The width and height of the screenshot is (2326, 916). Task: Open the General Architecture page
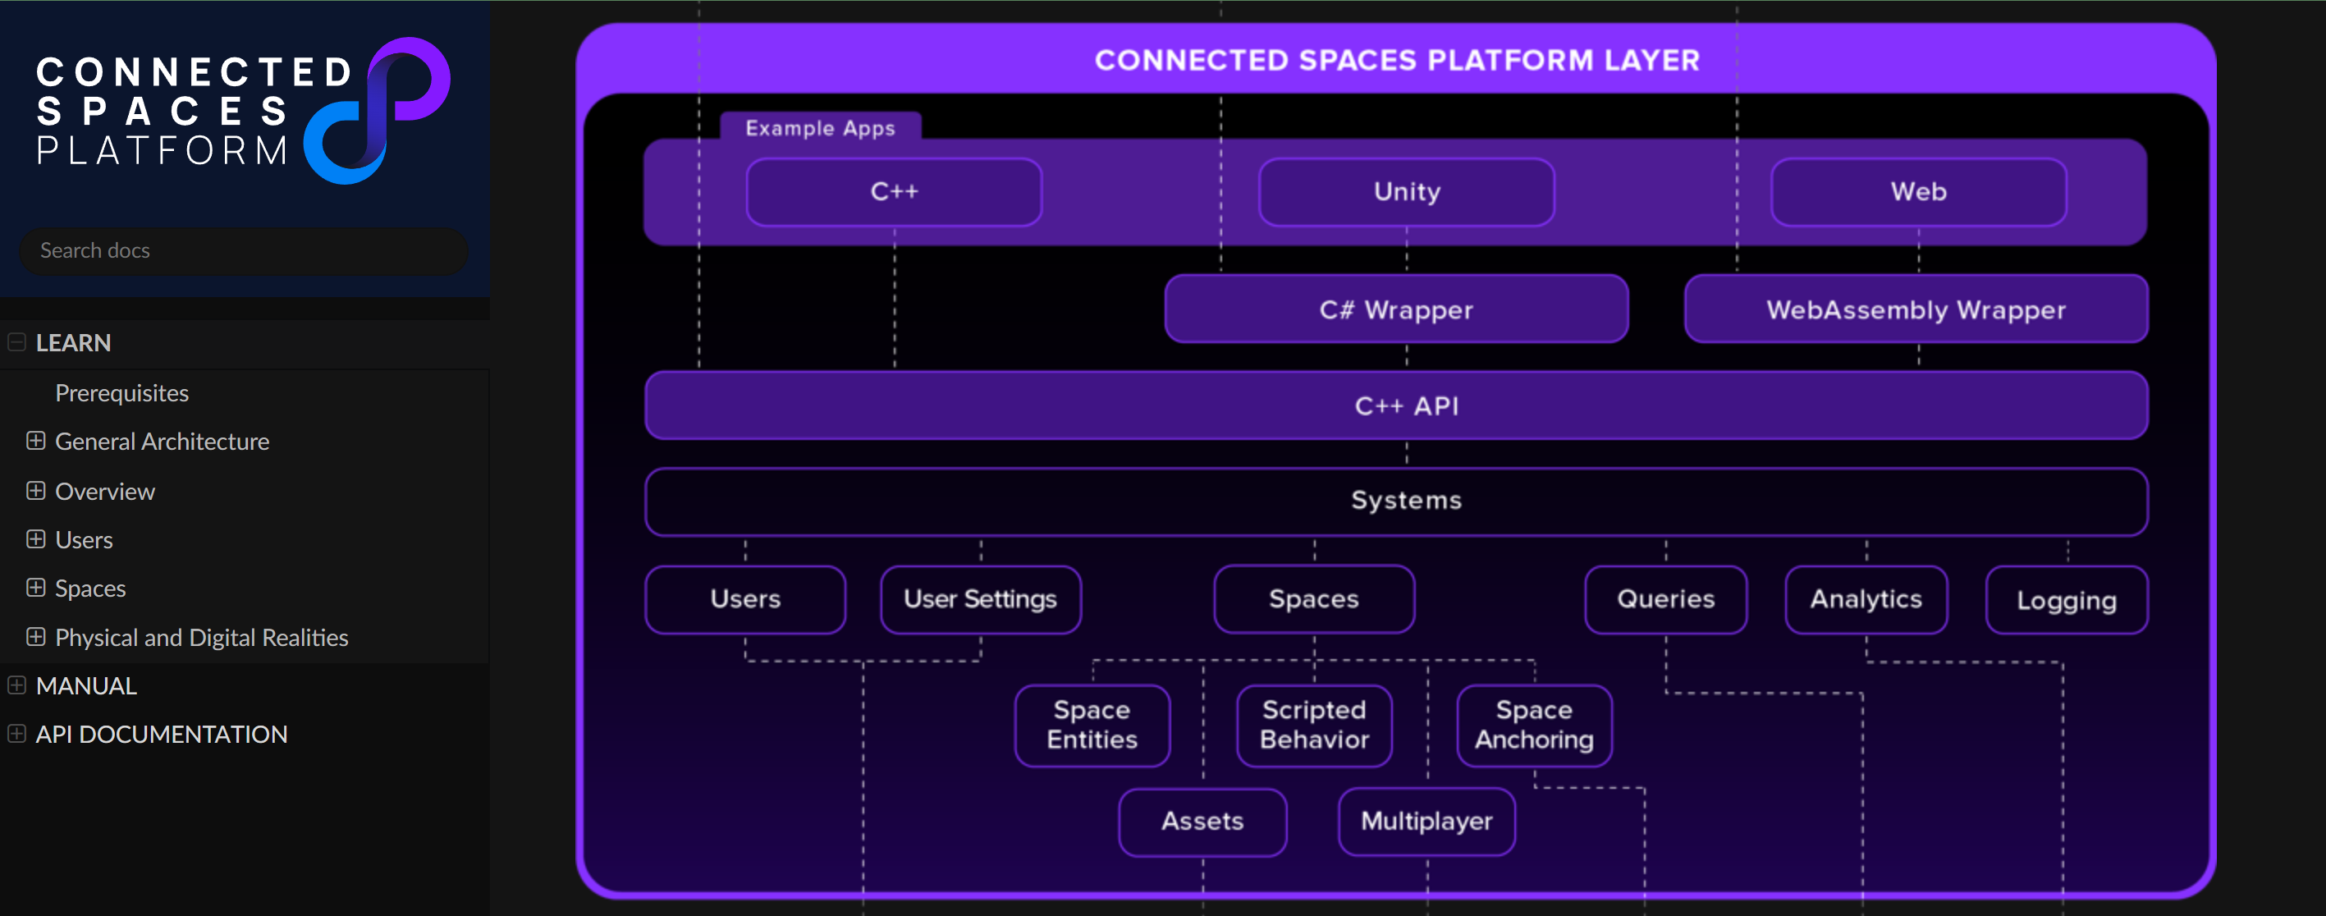coord(163,441)
